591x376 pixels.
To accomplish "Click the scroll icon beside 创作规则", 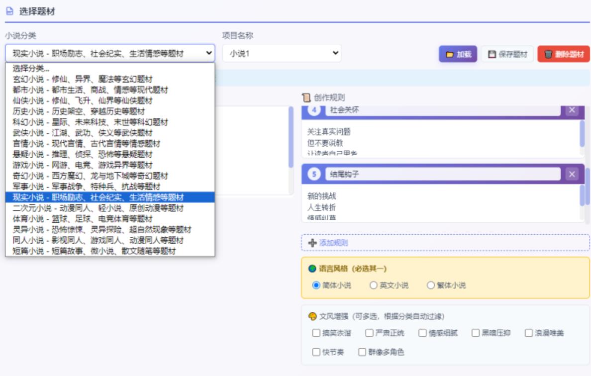I will pyautogui.click(x=306, y=97).
